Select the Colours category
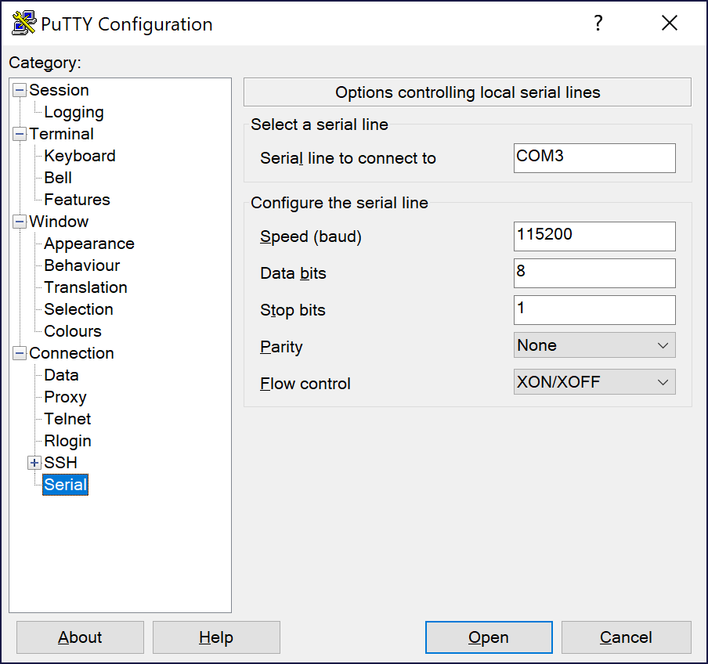The height and width of the screenshot is (664, 708). pos(73,331)
